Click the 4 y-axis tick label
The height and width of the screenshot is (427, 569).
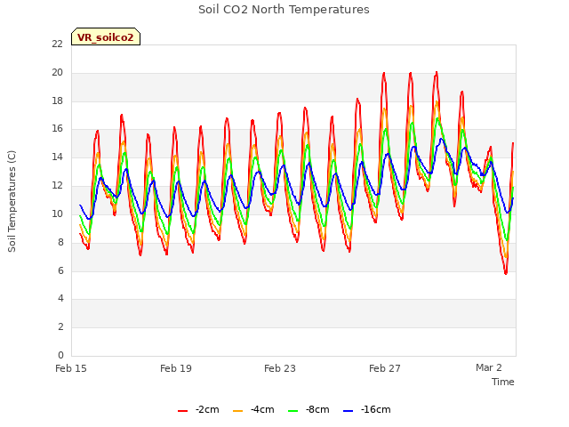pos(60,299)
